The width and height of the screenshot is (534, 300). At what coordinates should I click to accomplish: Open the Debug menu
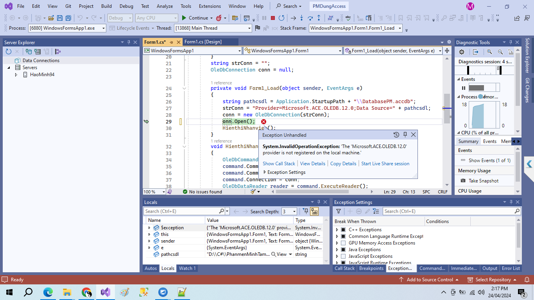(126, 6)
